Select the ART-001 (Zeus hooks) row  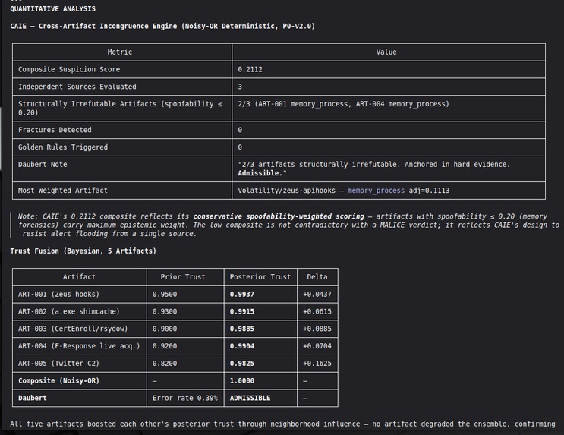pyautogui.click(x=175, y=295)
